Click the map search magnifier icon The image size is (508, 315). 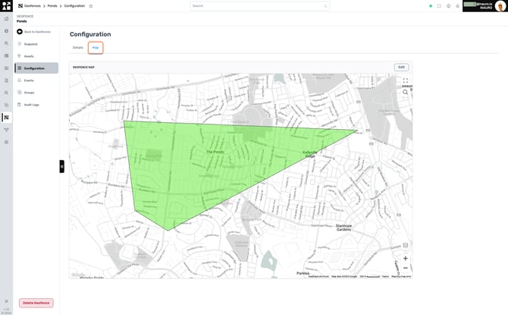(406, 93)
